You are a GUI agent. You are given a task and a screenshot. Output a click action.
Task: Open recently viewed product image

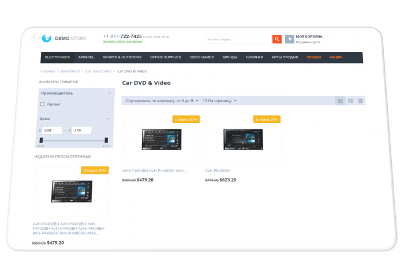(x=72, y=191)
